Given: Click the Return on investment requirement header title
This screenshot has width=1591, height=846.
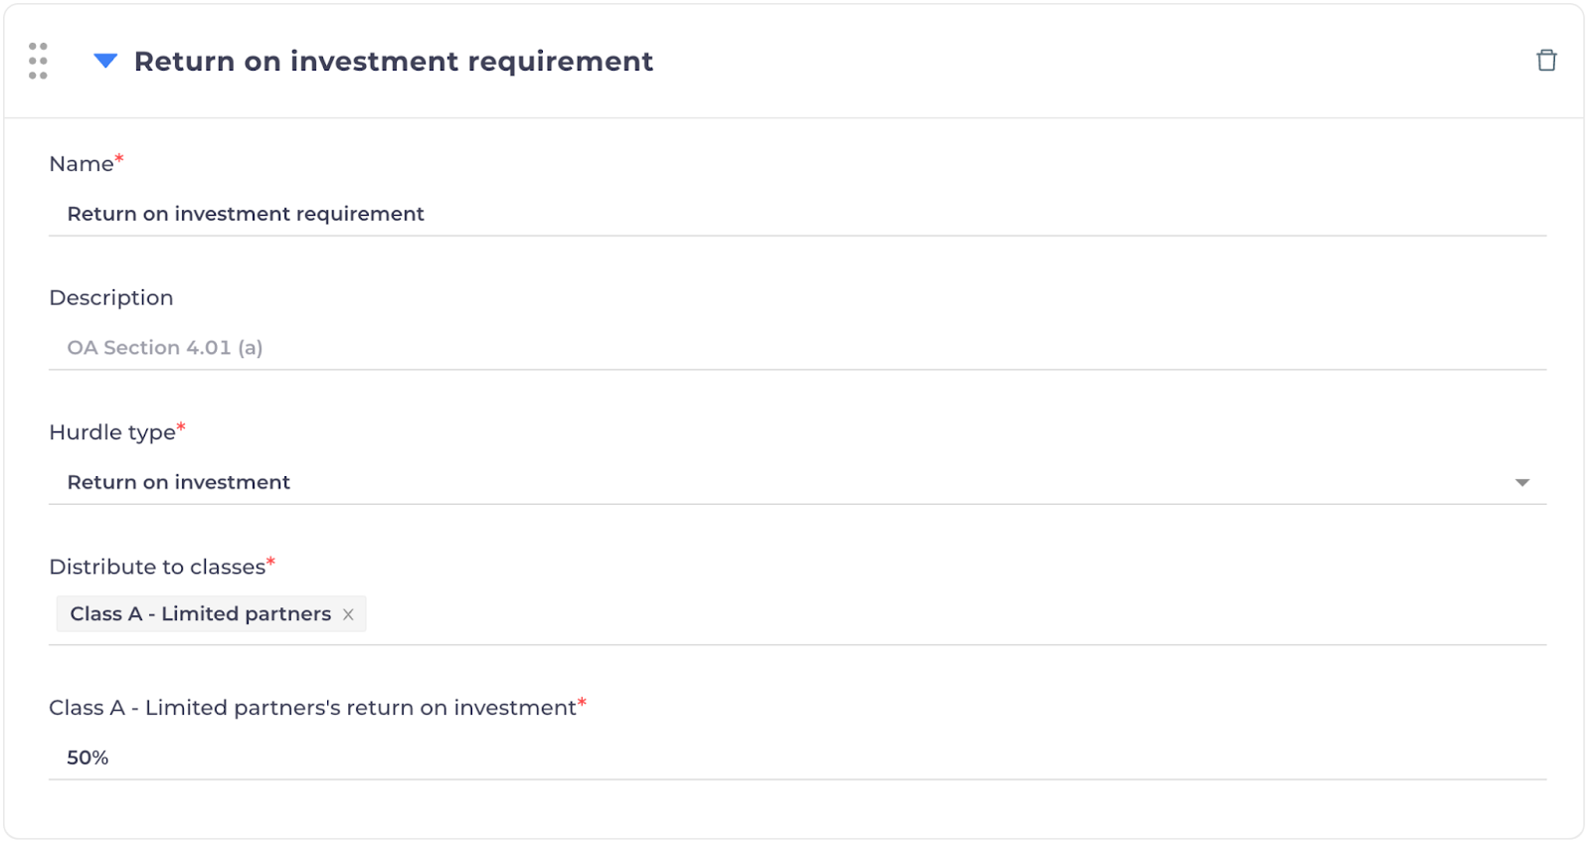Looking at the screenshot, I should 394,62.
